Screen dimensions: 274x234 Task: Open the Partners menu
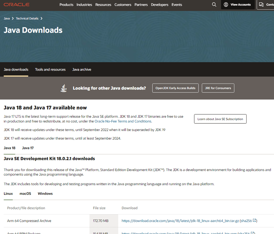(141, 5)
